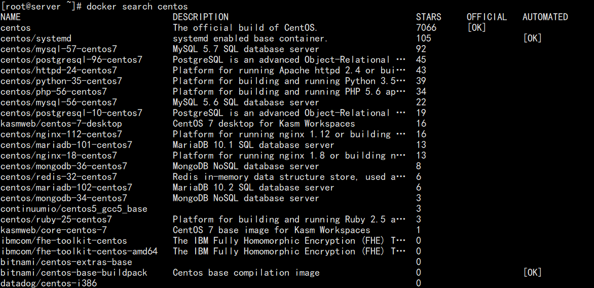Click the star count 7066

tap(426, 28)
